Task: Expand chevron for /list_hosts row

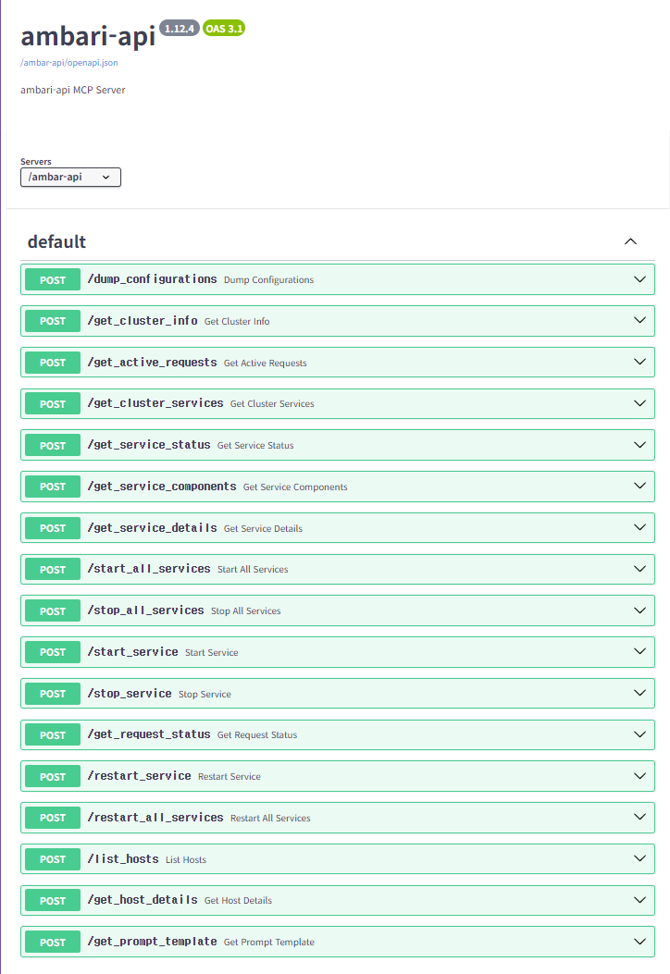Action: pyautogui.click(x=639, y=858)
